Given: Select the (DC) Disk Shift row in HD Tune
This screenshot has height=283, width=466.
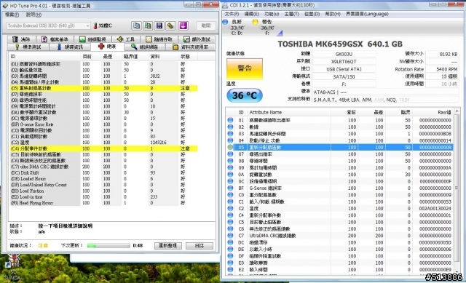Looking at the screenshot, I should [x=103, y=172].
